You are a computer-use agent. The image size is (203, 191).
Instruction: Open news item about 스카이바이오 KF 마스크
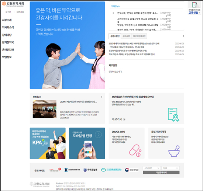pyautogui.click(x=138, y=20)
